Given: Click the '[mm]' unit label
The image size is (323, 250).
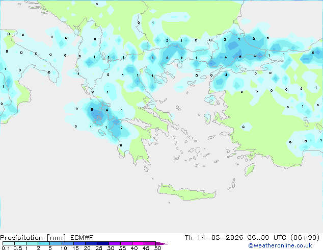Looking at the screenshot, I should click(56, 238).
